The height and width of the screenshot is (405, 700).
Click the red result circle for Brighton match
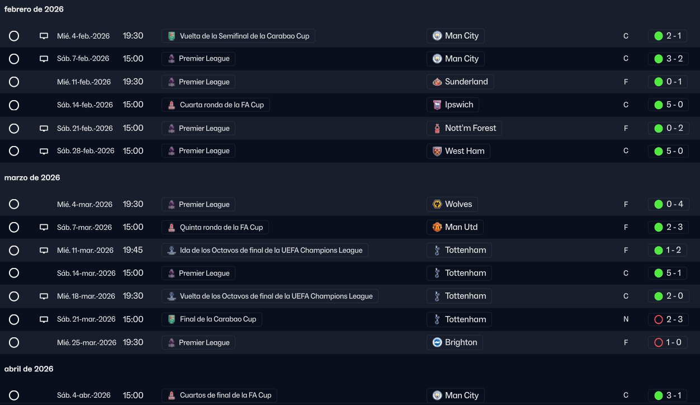pyautogui.click(x=659, y=342)
